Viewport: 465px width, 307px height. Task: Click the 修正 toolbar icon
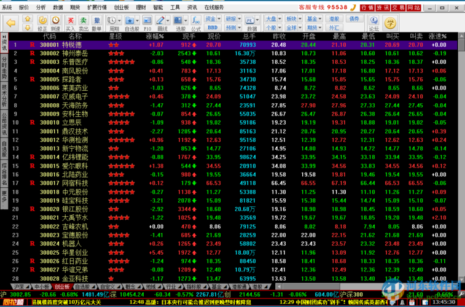click(43, 20)
